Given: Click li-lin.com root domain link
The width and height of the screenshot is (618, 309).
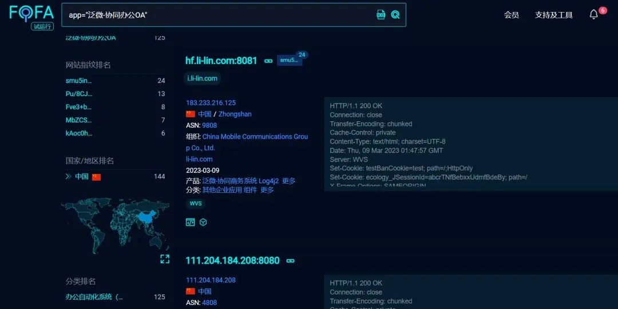Looking at the screenshot, I should (x=200, y=159).
